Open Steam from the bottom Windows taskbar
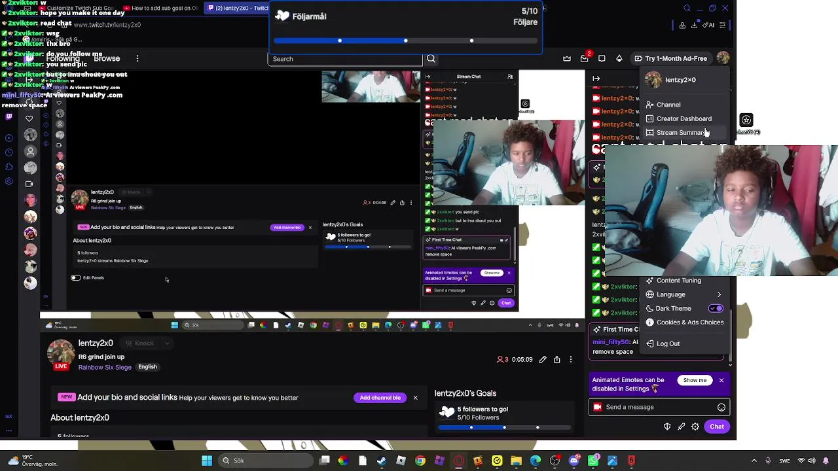This screenshot has height=471, width=838. pos(382,461)
